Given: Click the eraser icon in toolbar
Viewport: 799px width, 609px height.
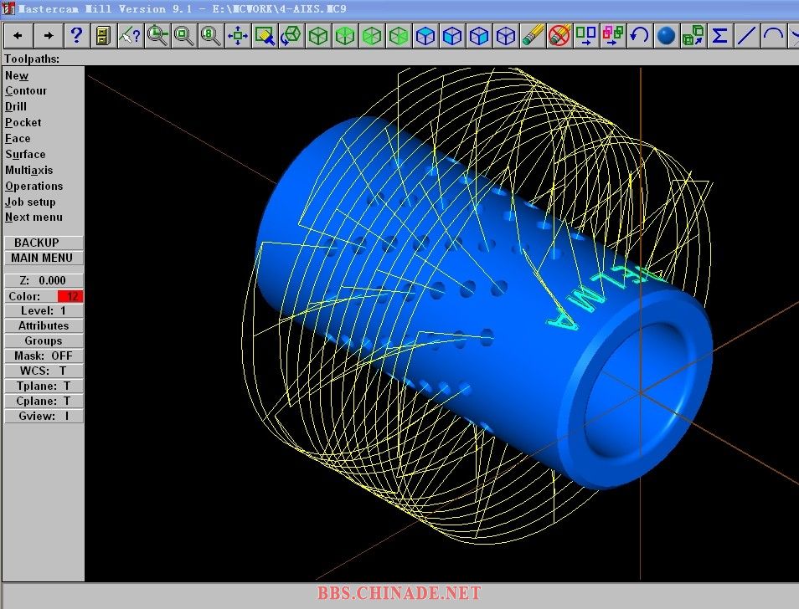Looking at the screenshot, I should (x=533, y=35).
